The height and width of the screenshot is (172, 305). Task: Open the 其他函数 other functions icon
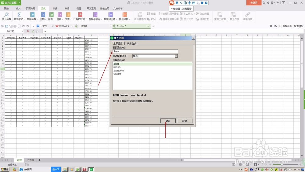pyautogui.click(x=125, y=15)
